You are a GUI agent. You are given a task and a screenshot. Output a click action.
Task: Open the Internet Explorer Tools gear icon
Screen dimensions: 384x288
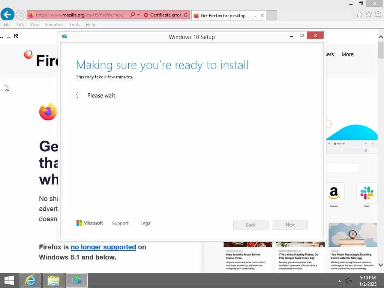(x=378, y=15)
